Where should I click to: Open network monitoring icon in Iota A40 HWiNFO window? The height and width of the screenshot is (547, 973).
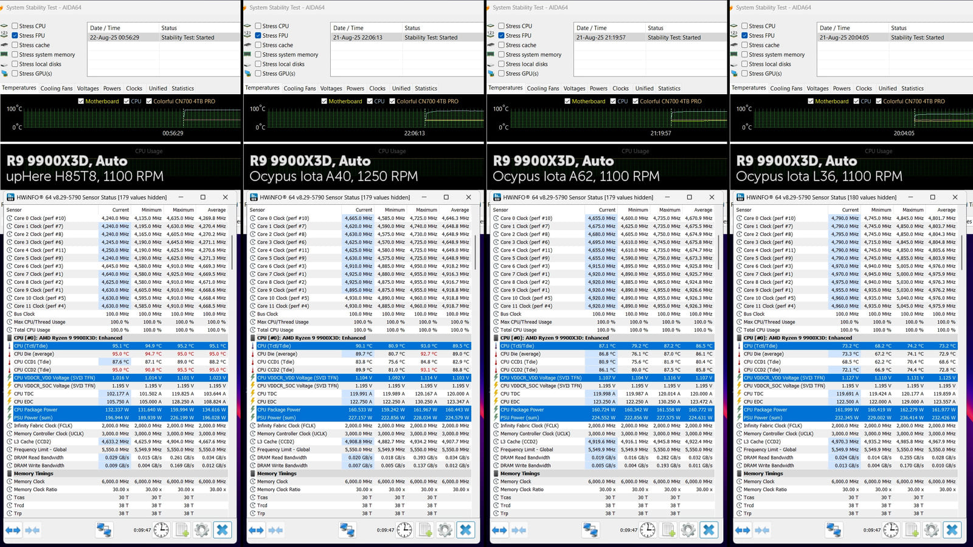pyautogui.click(x=347, y=530)
